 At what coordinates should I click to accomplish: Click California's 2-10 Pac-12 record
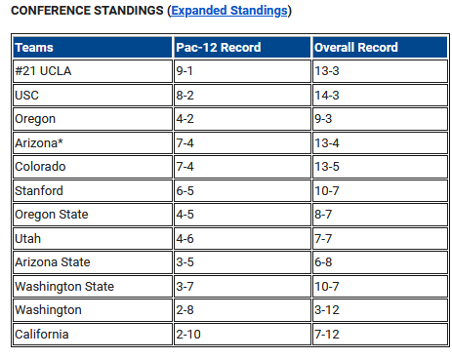click(x=242, y=335)
